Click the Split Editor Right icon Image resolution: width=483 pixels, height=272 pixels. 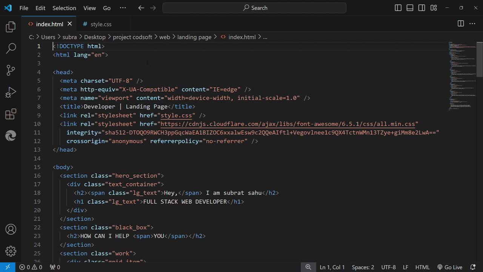pyautogui.click(x=460, y=24)
